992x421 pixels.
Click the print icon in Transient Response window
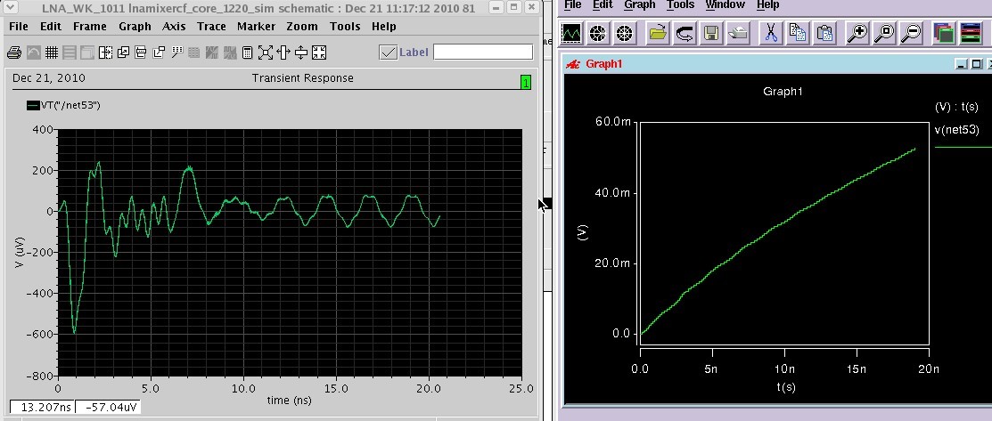click(14, 53)
